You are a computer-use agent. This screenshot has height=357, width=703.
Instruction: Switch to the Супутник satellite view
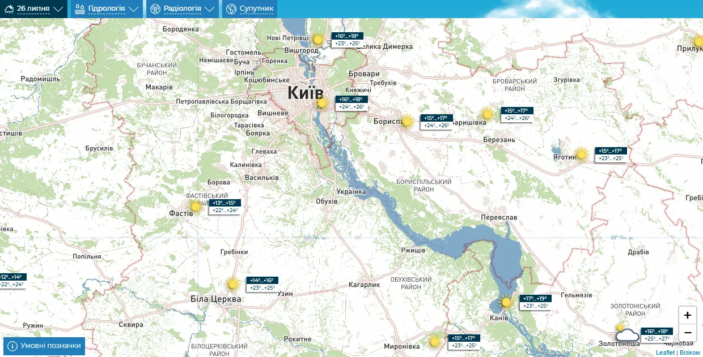(x=249, y=9)
